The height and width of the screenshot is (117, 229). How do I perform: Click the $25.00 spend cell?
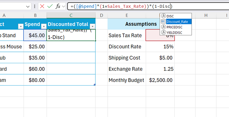point(35,46)
